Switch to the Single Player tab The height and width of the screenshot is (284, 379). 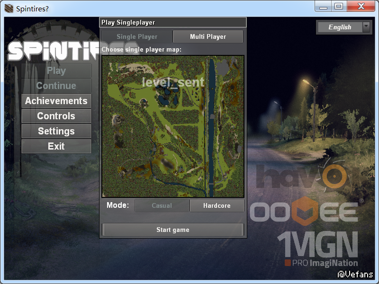pyautogui.click(x=137, y=36)
